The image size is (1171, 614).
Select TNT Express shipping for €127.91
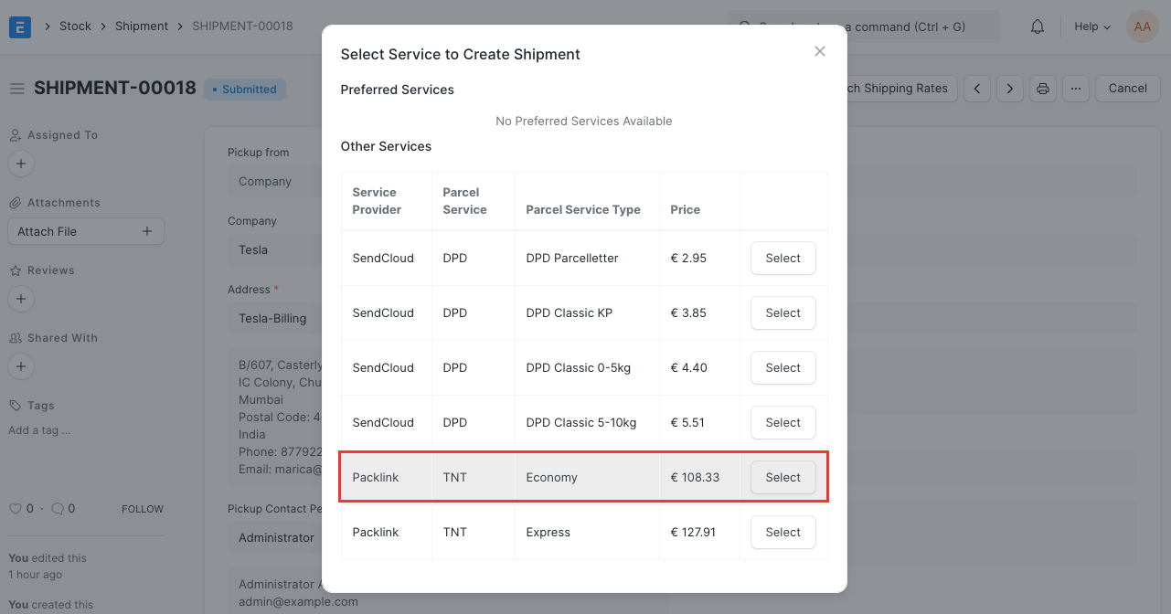coord(782,532)
